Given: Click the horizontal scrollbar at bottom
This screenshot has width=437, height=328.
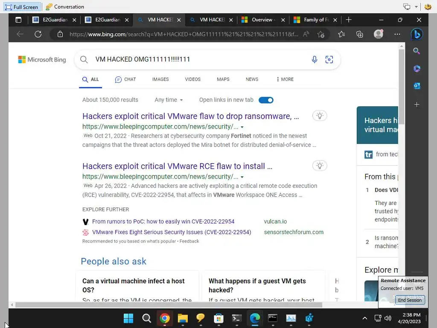Looking at the screenshot, I should click(x=169, y=305).
